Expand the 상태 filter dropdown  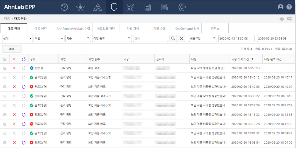click(17, 38)
